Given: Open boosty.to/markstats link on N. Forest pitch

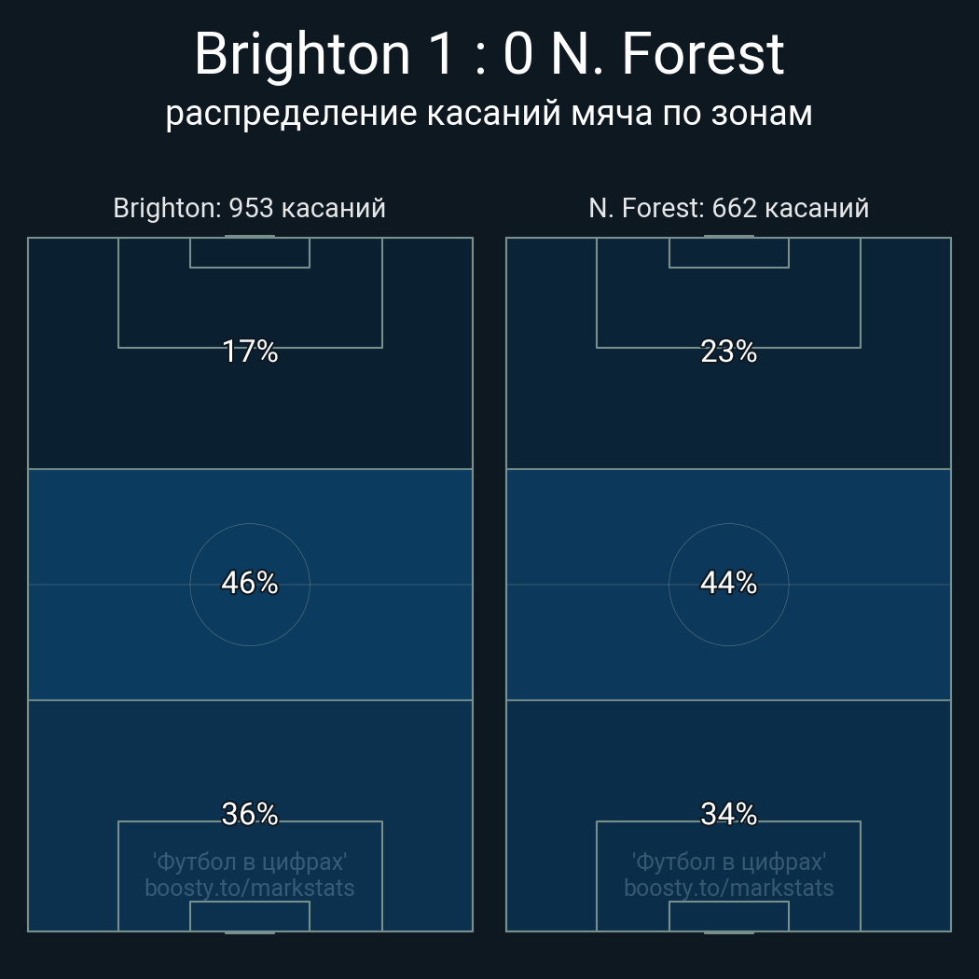Looking at the screenshot, I should [728, 888].
